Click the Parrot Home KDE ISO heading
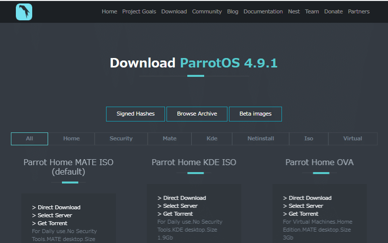This screenshot has height=243, width=388. click(194, 163)
